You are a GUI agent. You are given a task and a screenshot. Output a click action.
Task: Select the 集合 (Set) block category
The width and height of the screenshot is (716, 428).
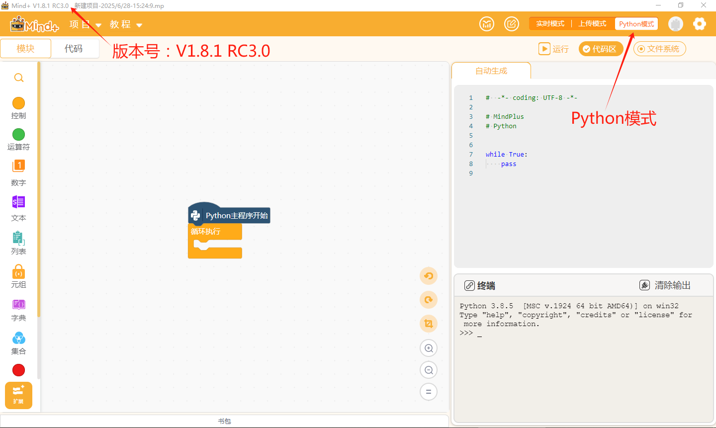point(18,343)
